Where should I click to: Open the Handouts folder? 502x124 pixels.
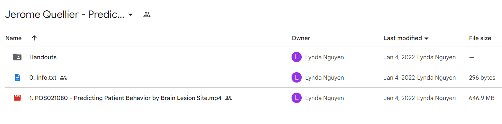click(x=43, y=57)
